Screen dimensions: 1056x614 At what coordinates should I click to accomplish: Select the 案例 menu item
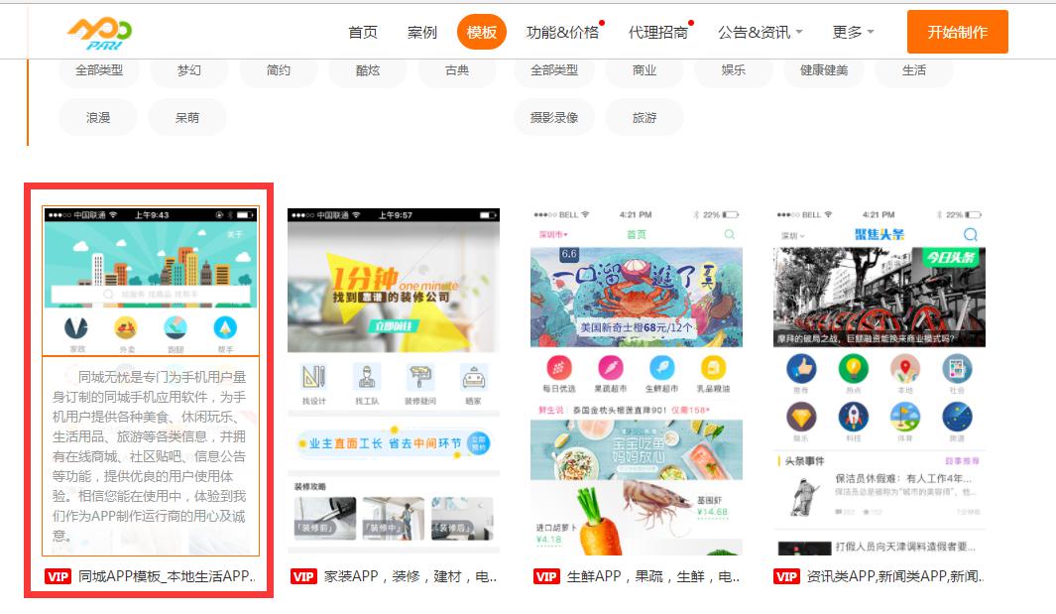click(423, 31)
